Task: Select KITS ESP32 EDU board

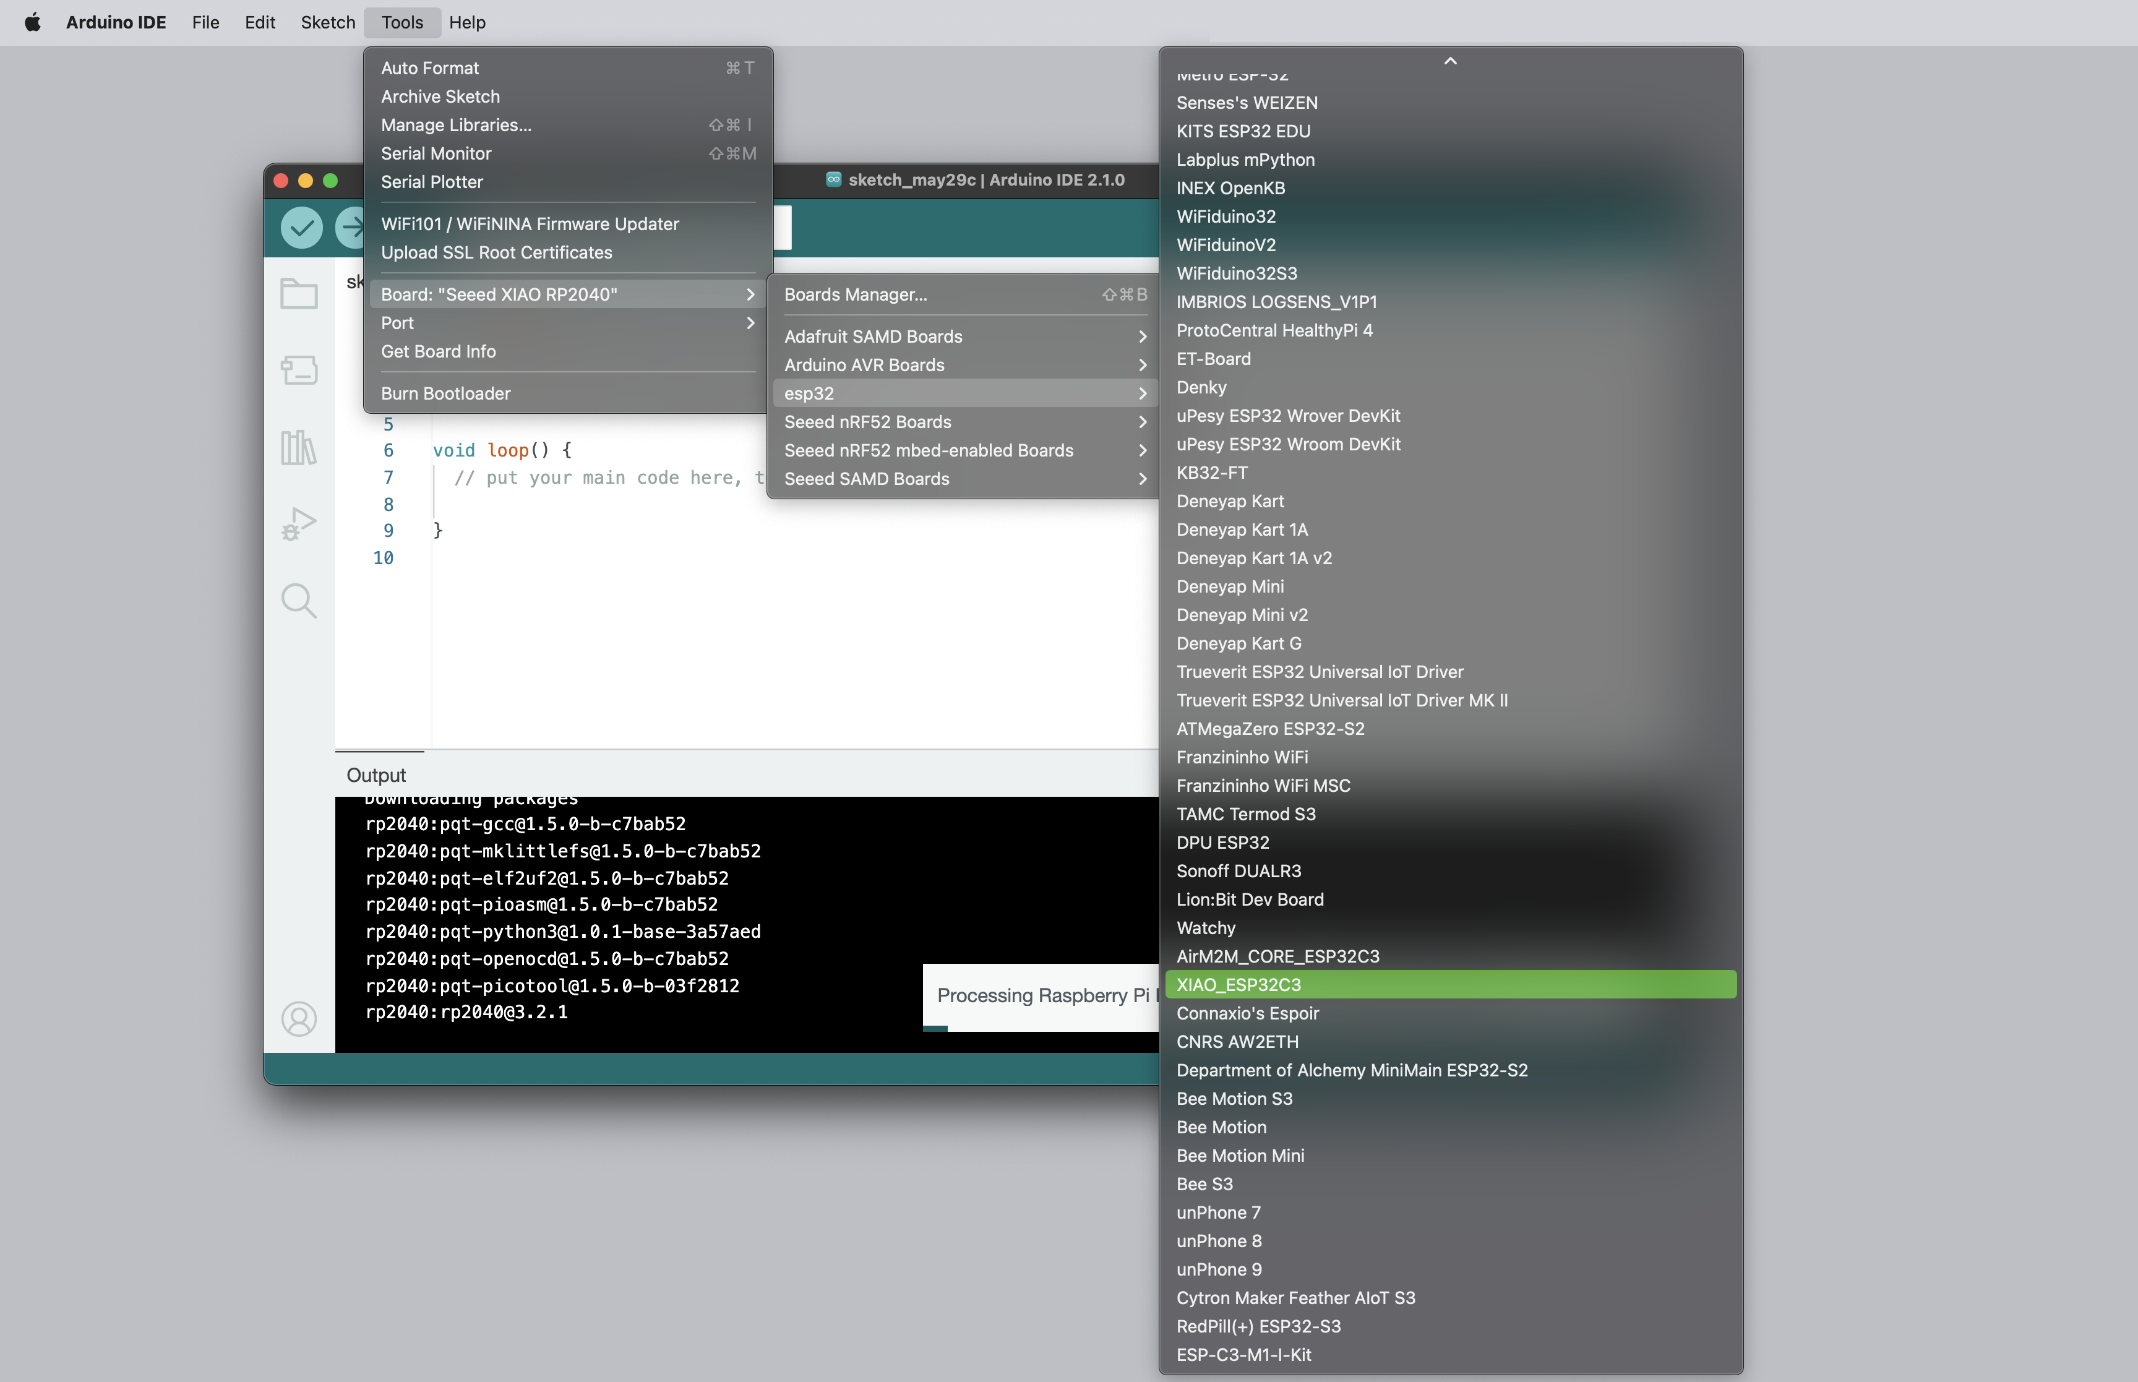Action: click(1450, 131)
